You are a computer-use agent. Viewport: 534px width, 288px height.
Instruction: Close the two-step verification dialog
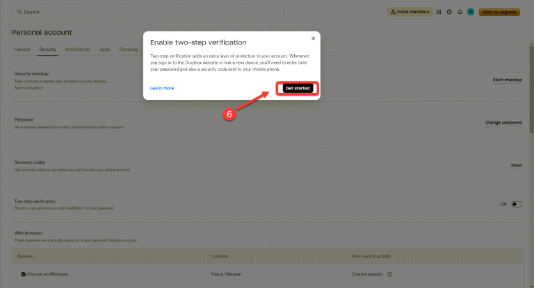313,38
